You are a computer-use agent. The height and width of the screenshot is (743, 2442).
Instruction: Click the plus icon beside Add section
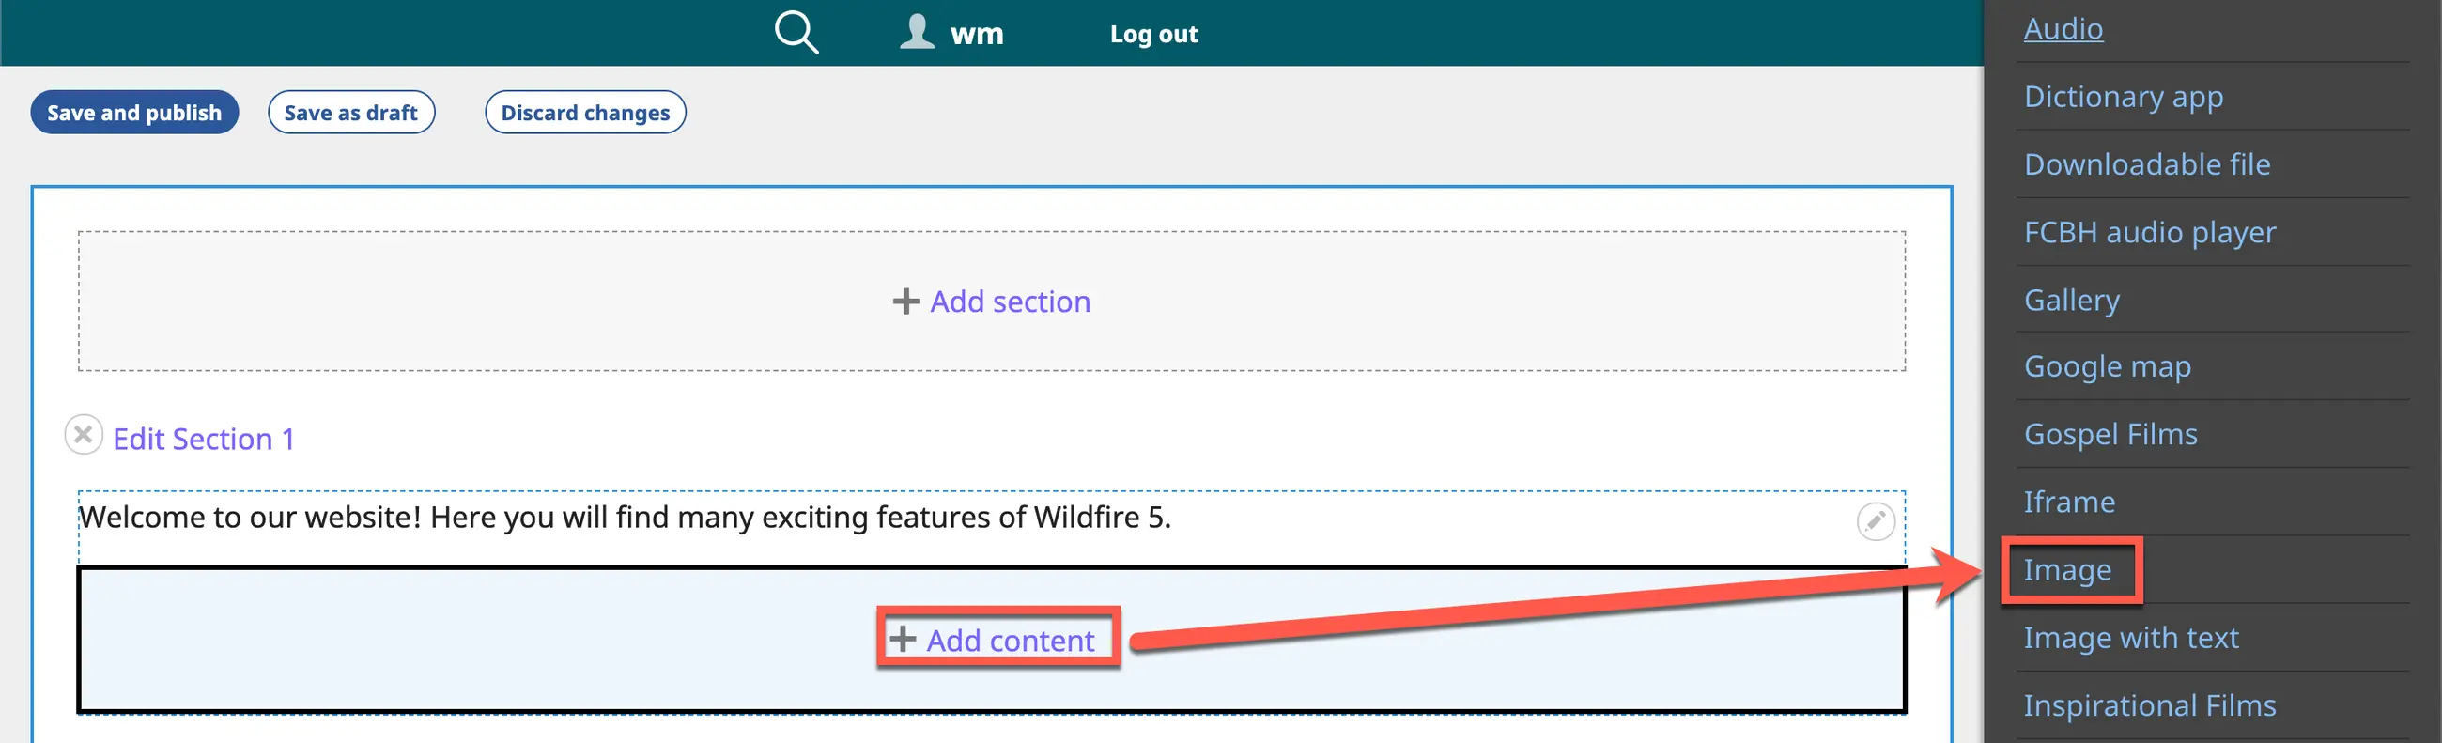[x=905, y=302]
